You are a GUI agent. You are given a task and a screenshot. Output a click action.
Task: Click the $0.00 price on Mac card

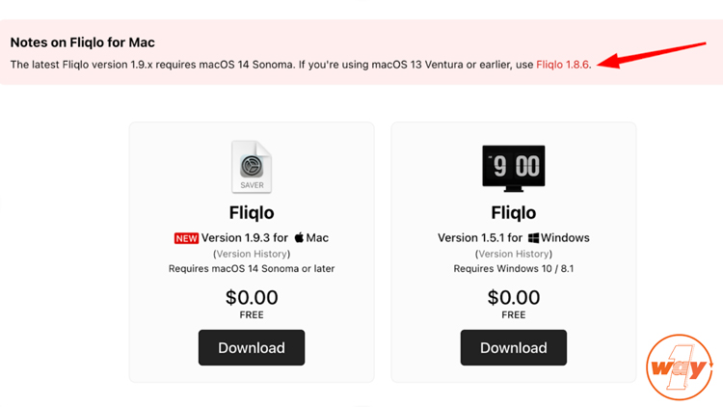252,298
